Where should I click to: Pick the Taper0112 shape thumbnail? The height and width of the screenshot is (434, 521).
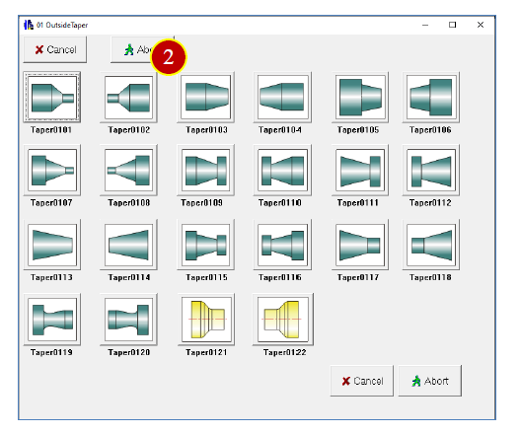point(431,170)
